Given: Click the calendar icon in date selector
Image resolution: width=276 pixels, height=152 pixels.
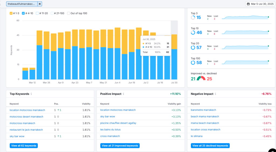Looking at the screenshot, I should click(248, 4).
